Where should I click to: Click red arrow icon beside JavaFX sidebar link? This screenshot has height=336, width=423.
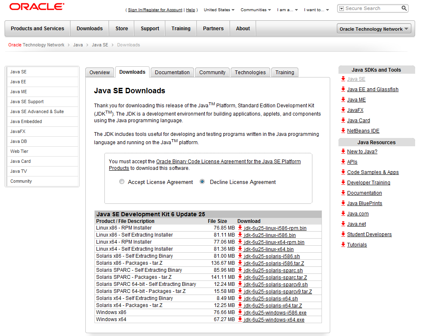click(x=343, y=110)
